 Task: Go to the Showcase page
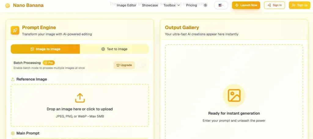tap(150, 6)
